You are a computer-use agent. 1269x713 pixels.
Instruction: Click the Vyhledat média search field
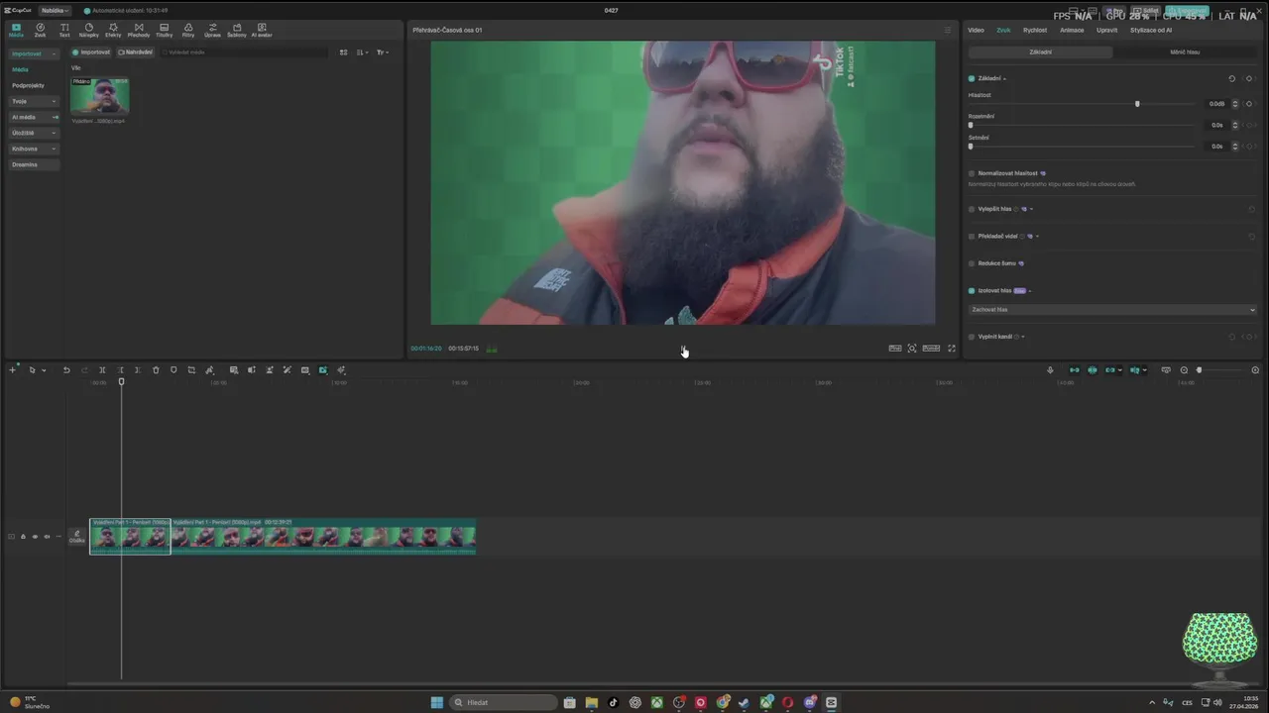pyautogui.click(x=243, y=52)
